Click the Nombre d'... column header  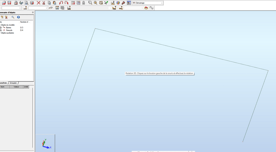tap(25, 22)
